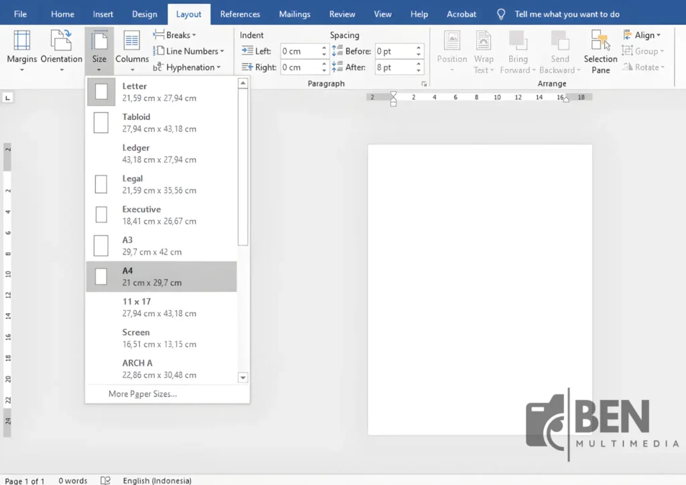Increase Spacing After with the up stepper
The height and width of the screenshot is (485, 686).
(419, 64)
